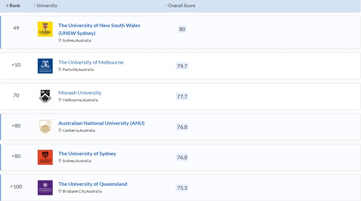361x201 pixels.
Task: Open the Monash University link
Action: coord(80,93)
